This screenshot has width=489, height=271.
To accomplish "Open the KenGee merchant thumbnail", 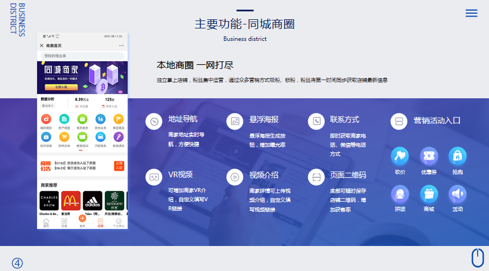I will coord(115,201).
